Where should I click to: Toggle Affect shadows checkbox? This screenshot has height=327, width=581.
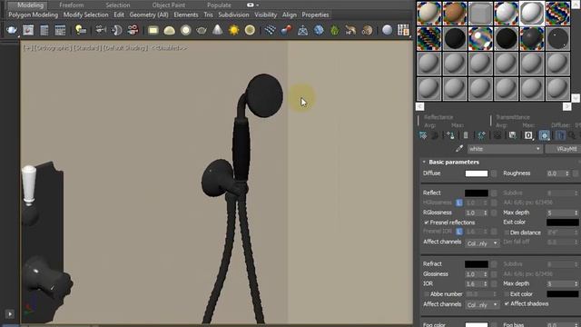click(x=507, y=303)
